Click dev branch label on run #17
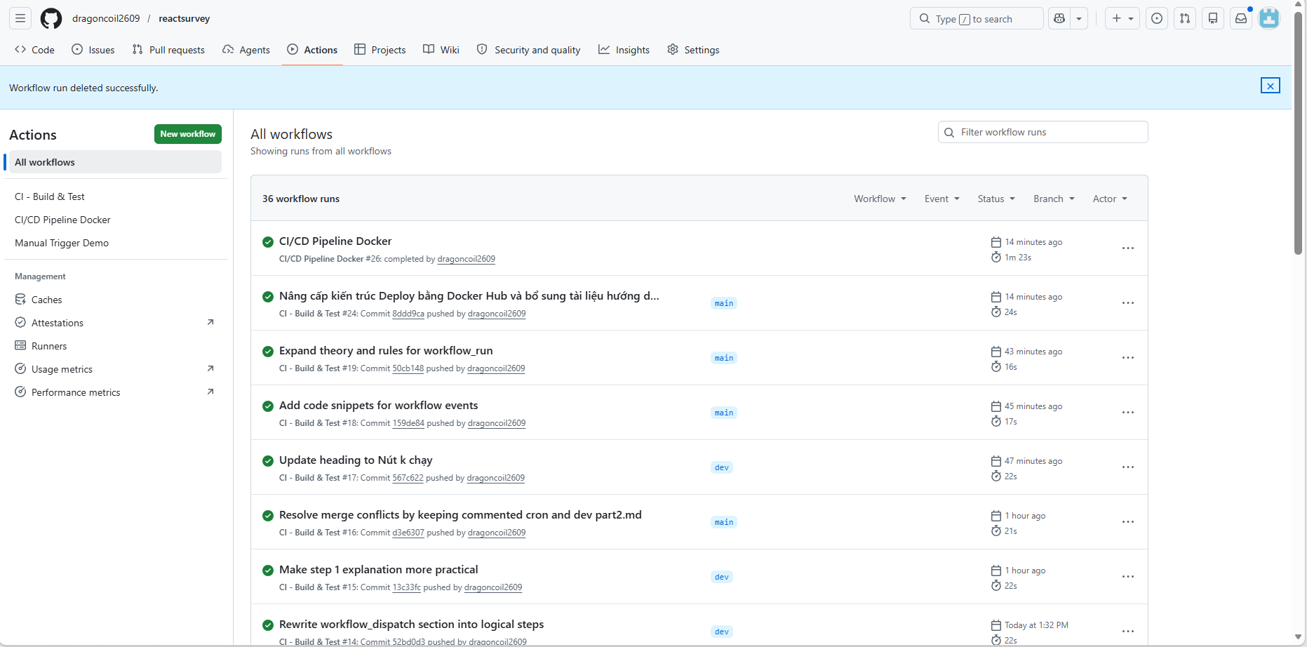This screenshot has height=647, width=1307. click(722, 467)
